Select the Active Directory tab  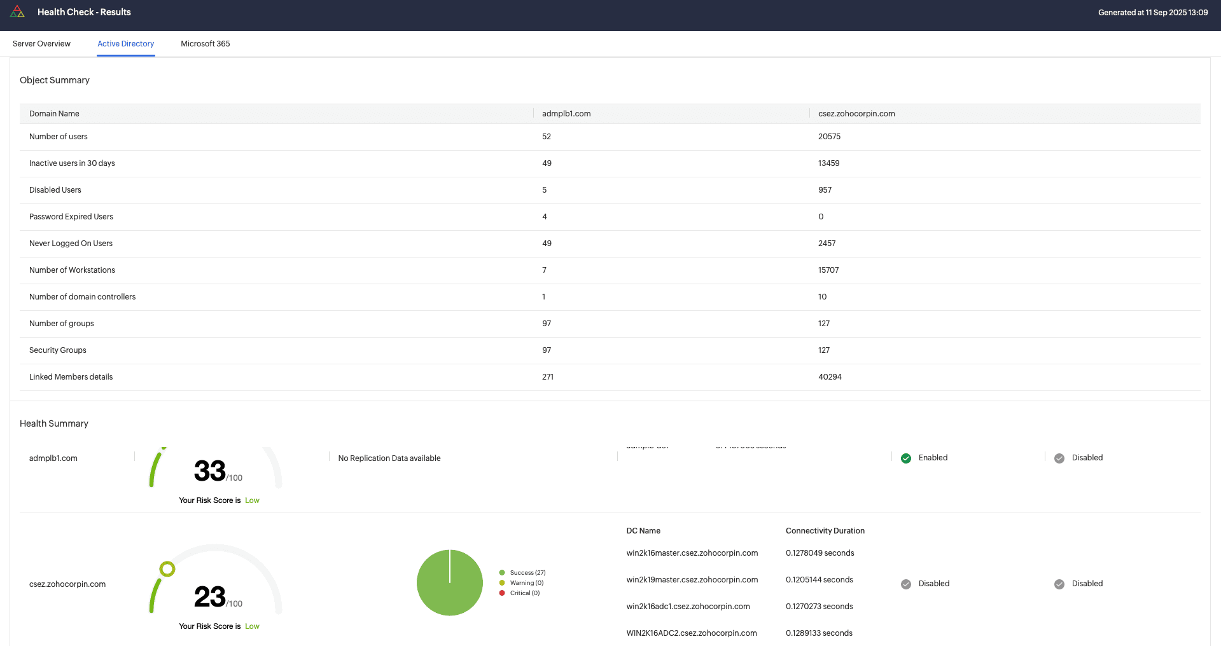click(125, 43)
